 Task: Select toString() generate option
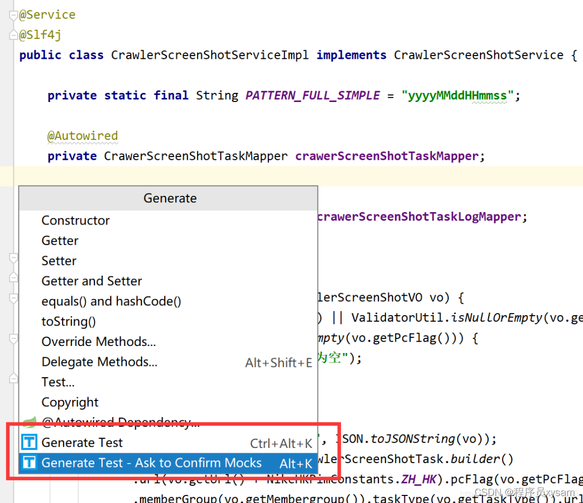(x=168, y=321)
